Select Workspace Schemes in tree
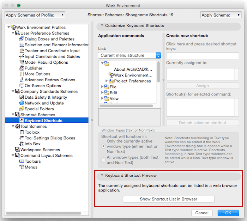The height and width of the screenshot is (221, 247). point(40,150)
